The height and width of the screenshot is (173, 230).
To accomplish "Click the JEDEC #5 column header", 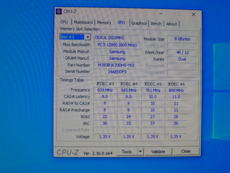I will (x=152, y=84).
